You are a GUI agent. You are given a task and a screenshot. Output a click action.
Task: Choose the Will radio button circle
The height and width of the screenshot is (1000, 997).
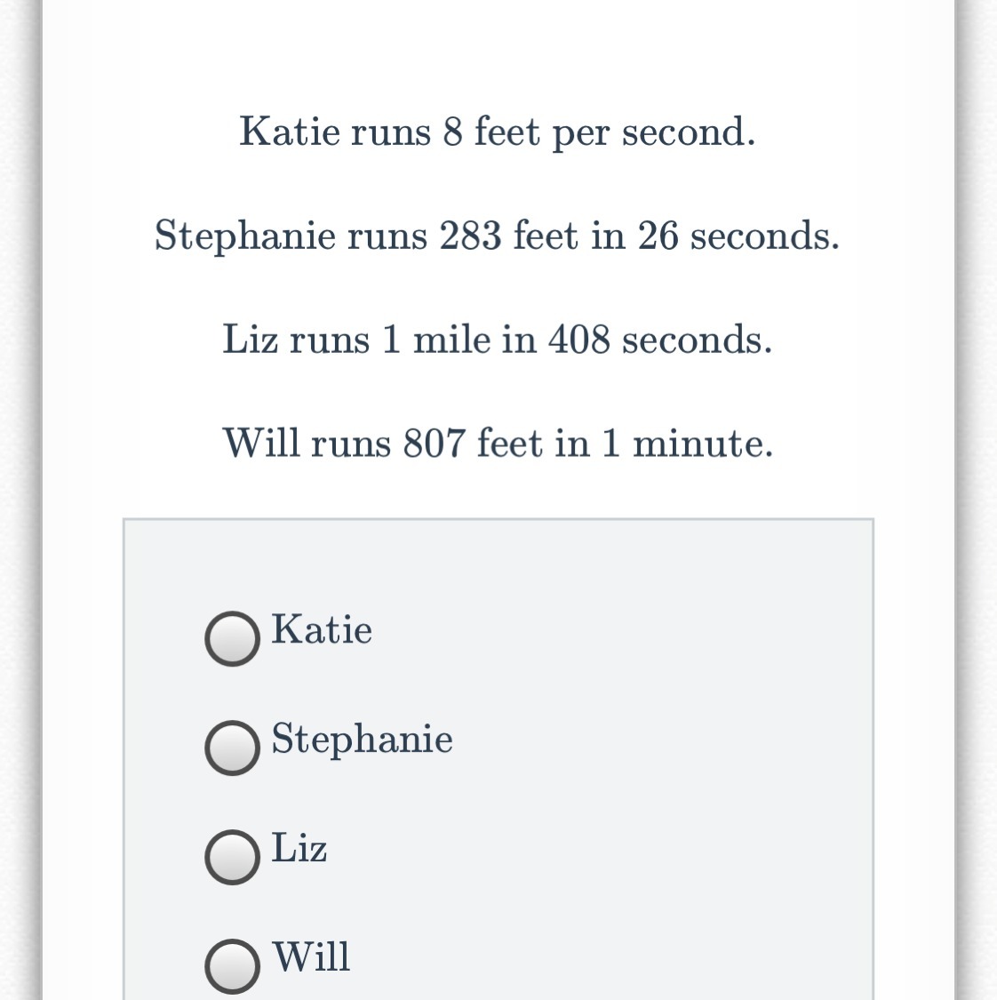pos(233,966)
